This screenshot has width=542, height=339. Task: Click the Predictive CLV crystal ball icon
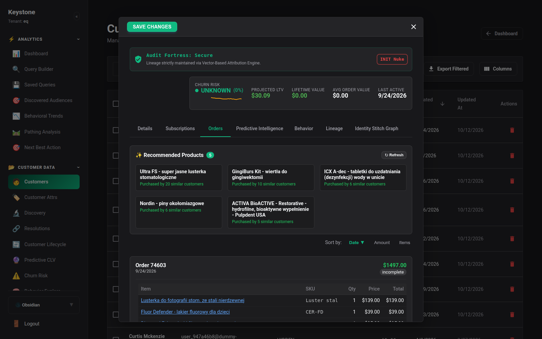(16, 260)
